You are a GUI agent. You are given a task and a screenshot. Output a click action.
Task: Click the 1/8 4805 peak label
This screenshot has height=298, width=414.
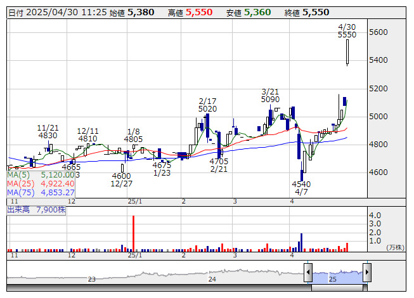133,136
